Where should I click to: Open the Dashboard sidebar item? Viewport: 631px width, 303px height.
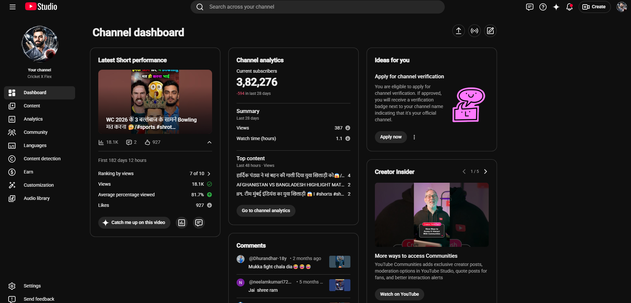[40, 93]
